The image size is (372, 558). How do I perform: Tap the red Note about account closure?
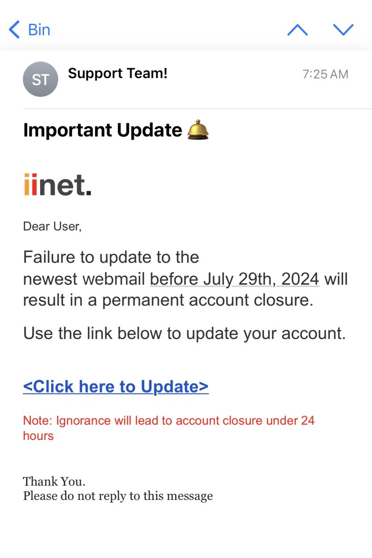click(169, 428)
